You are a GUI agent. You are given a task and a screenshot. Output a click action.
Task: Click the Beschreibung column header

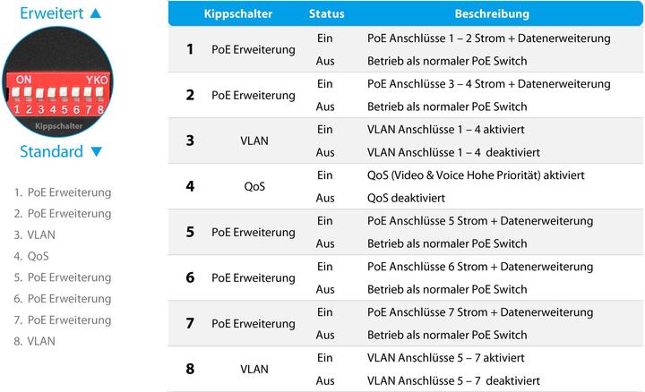point(492,13)
